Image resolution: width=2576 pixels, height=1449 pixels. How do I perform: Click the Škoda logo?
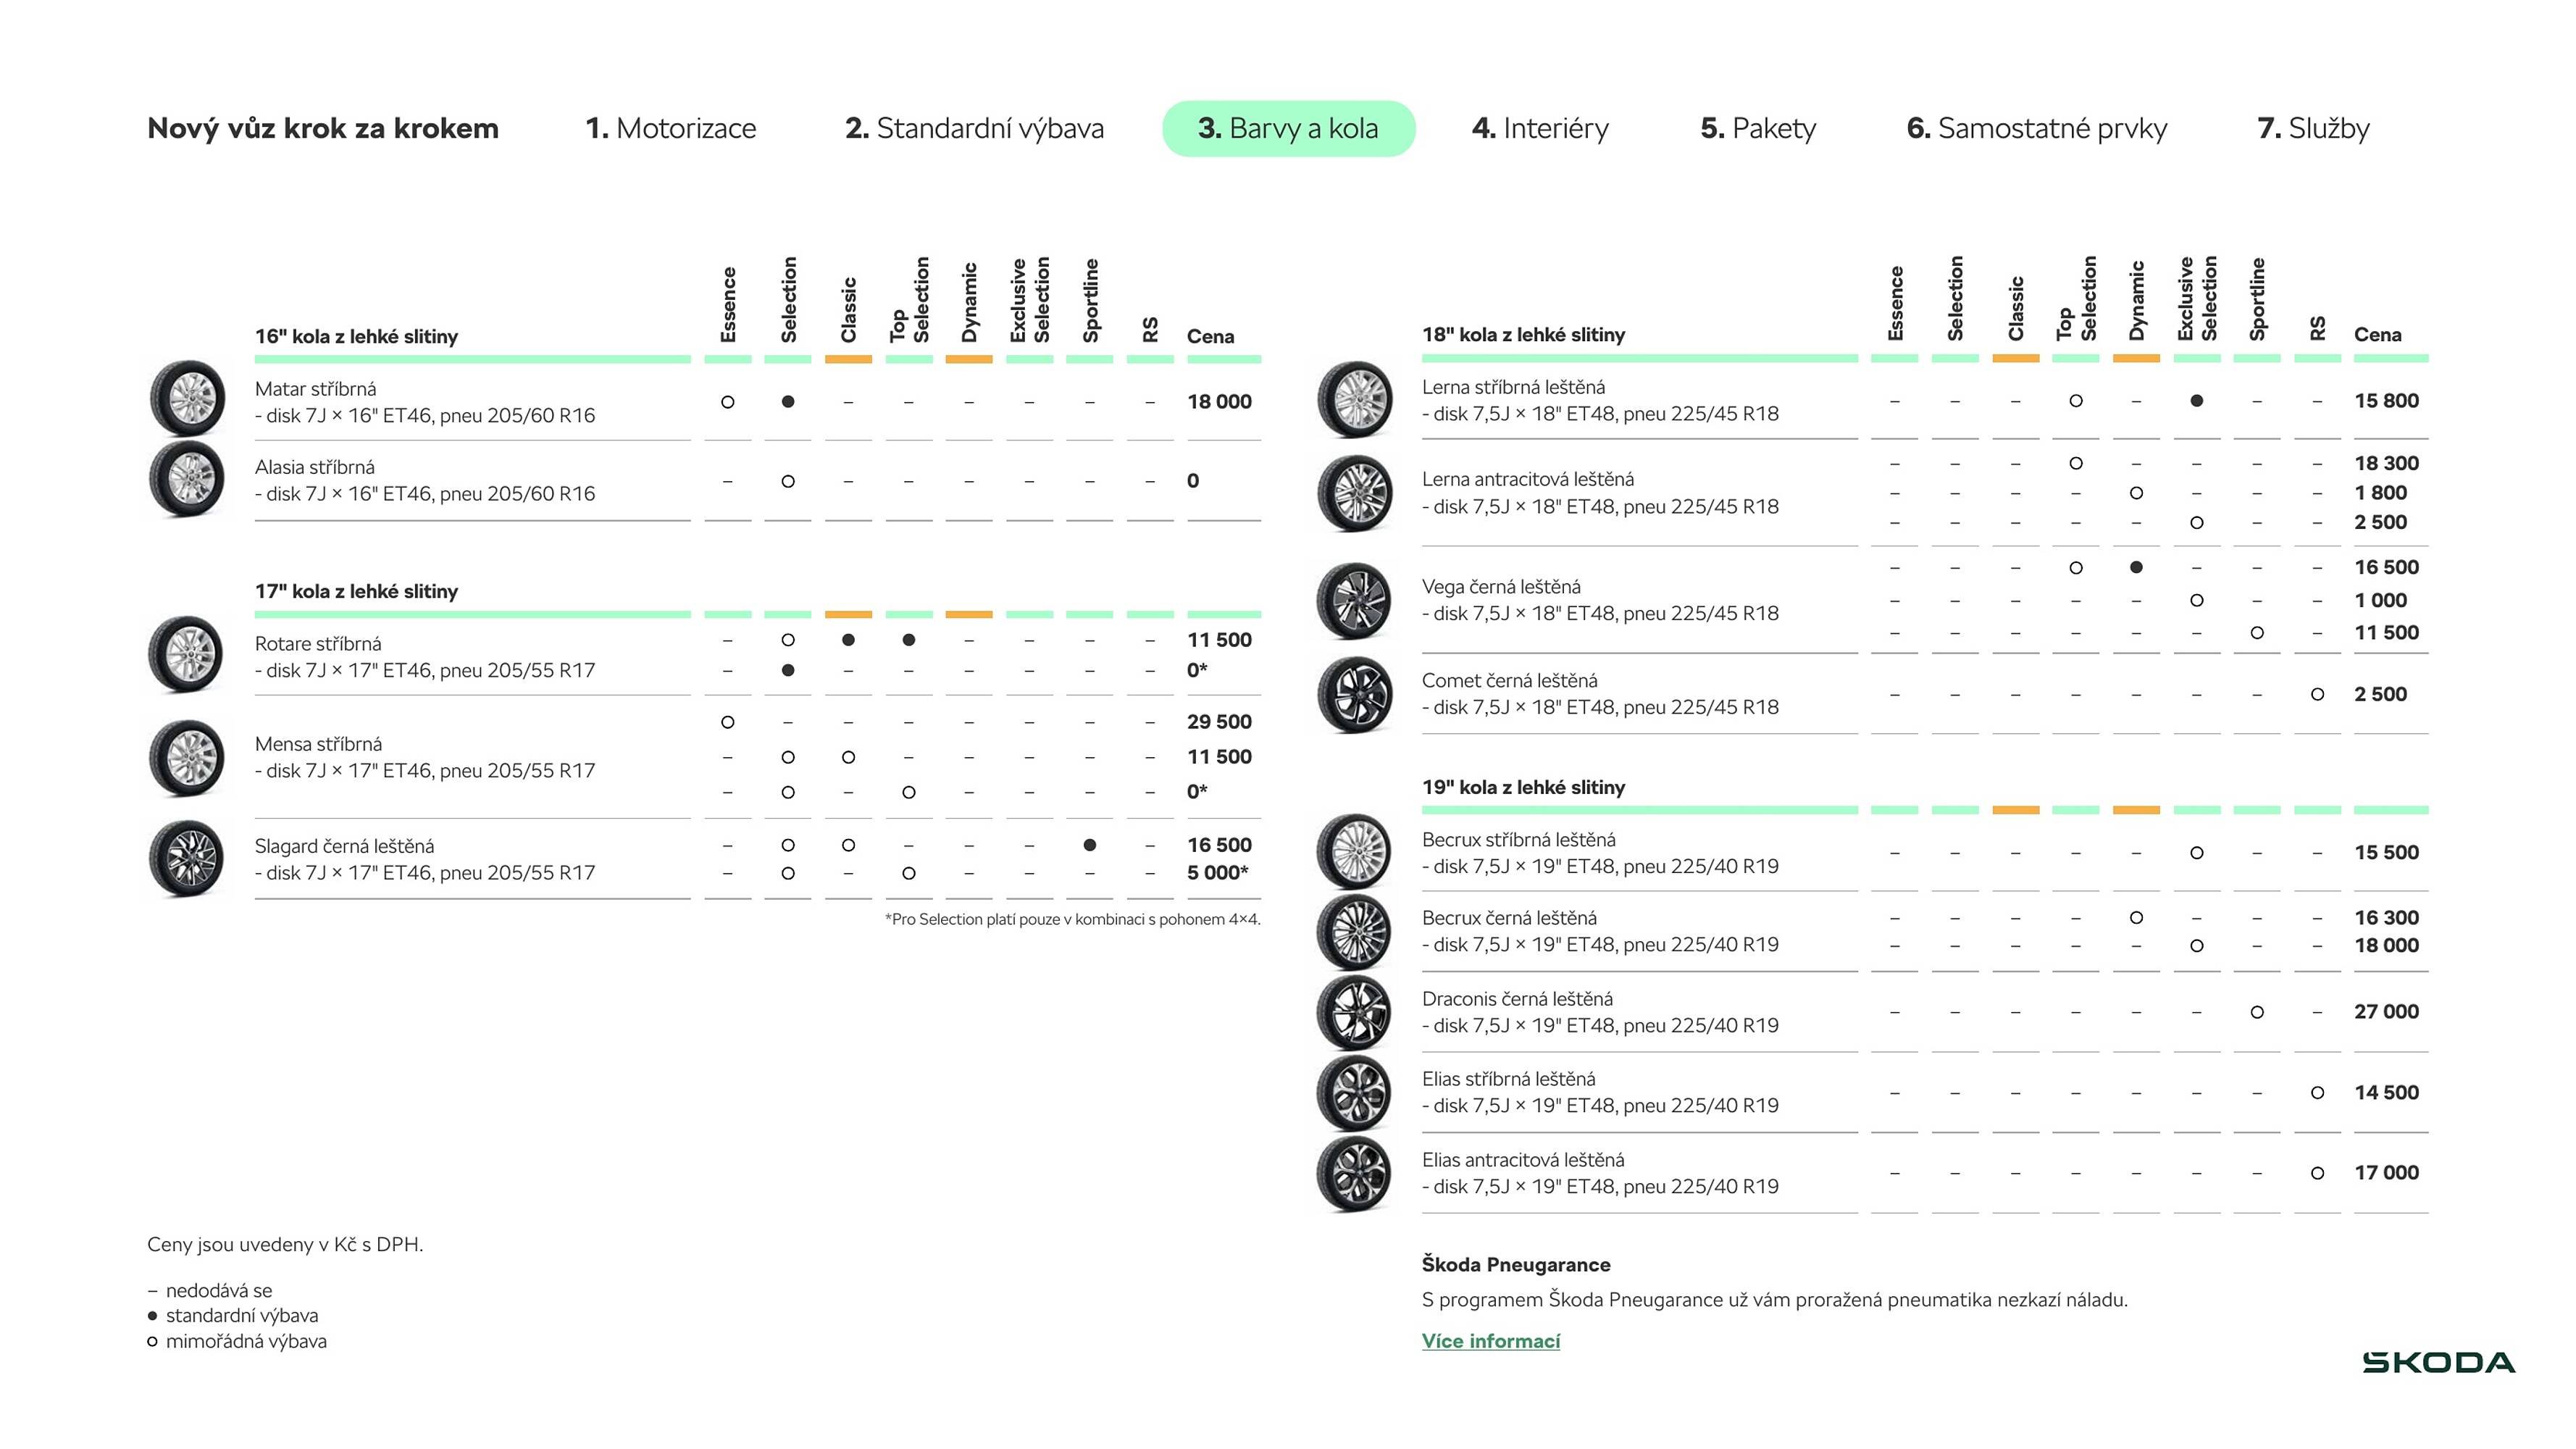(2438, 1362)
